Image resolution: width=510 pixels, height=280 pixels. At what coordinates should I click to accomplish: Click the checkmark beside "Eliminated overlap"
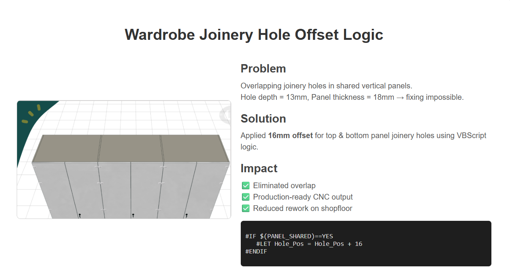point(246,186)
